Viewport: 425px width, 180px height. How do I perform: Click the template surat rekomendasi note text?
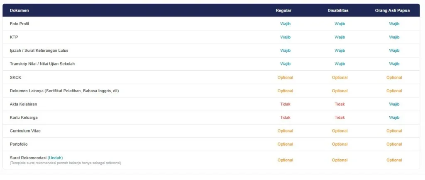click(65, 163)
